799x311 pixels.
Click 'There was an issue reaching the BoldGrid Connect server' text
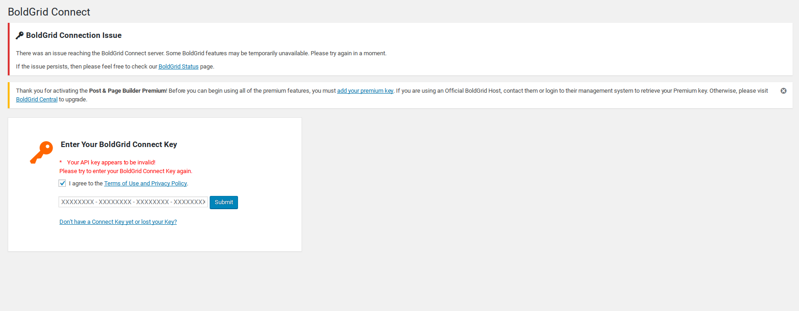[x=90, y=53]
